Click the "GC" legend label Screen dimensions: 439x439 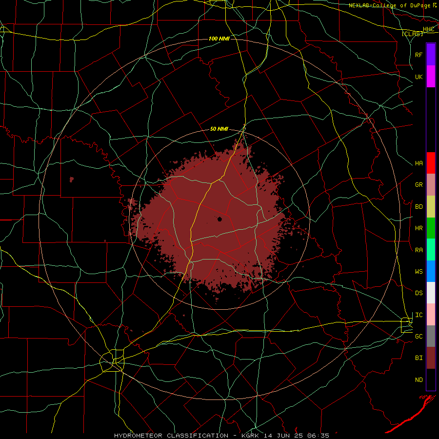[419, 337]
